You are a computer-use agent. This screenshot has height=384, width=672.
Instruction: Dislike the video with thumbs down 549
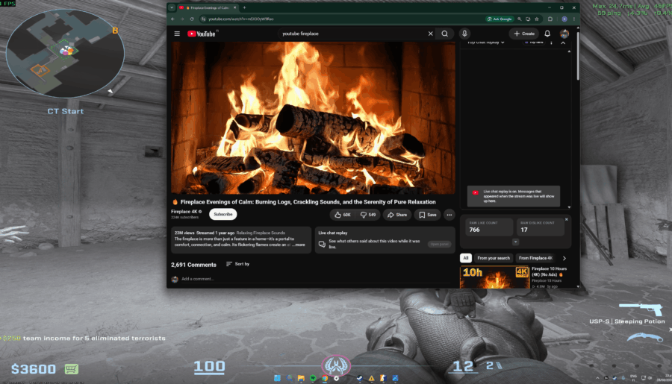pyautogui.click(x=368, y=215)
